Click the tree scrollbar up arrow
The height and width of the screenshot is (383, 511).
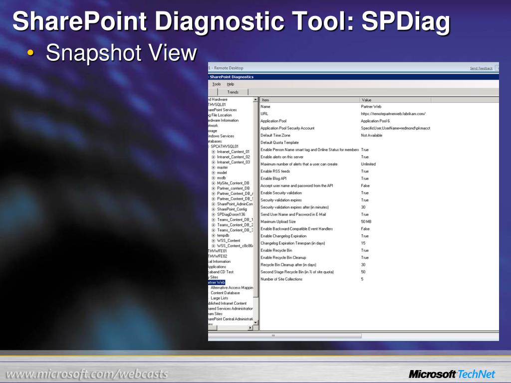pos(255,100)
